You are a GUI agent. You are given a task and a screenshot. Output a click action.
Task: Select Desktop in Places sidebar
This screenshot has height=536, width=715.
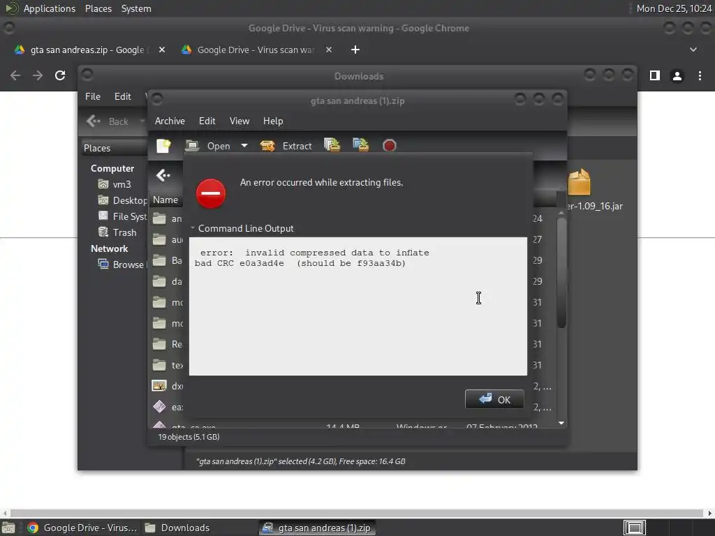(x=122, y=200)
